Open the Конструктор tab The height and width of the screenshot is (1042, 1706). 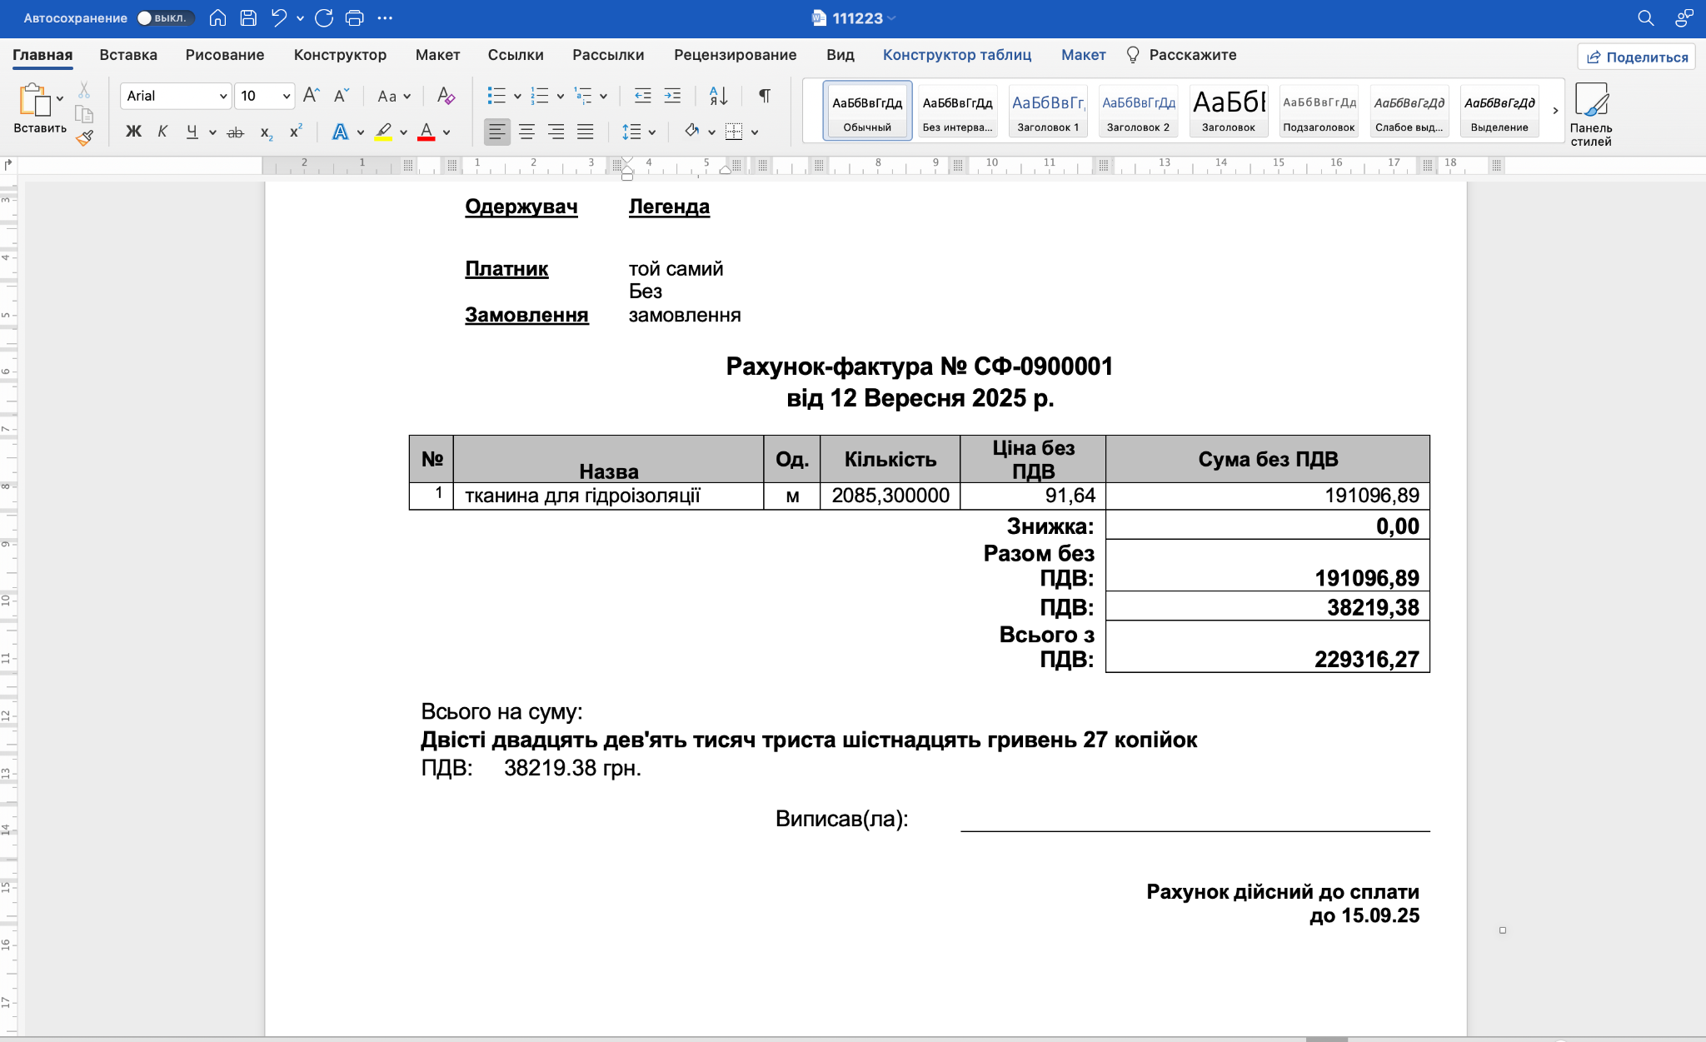[340, 55]
